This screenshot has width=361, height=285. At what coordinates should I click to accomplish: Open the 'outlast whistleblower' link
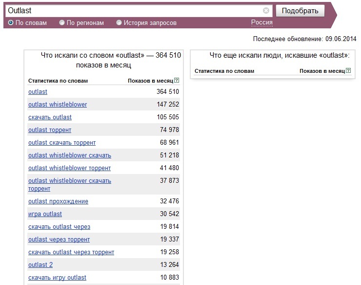click(x=58, y=105)
